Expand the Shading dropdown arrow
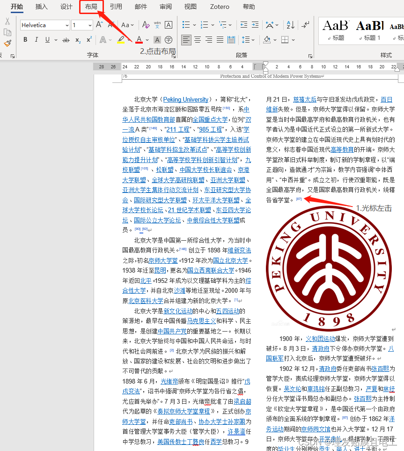The height and width of the screenshot is (451, 404). 275,40
